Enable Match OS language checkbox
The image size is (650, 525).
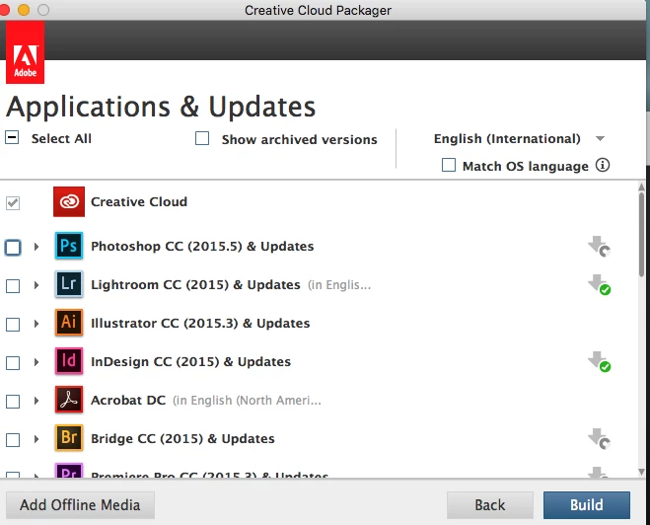[x=449, y=165]
